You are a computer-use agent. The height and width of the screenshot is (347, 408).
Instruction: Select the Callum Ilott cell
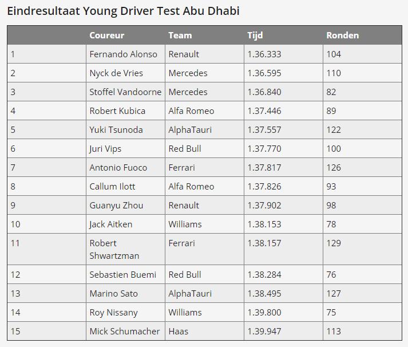coord(125,187)
